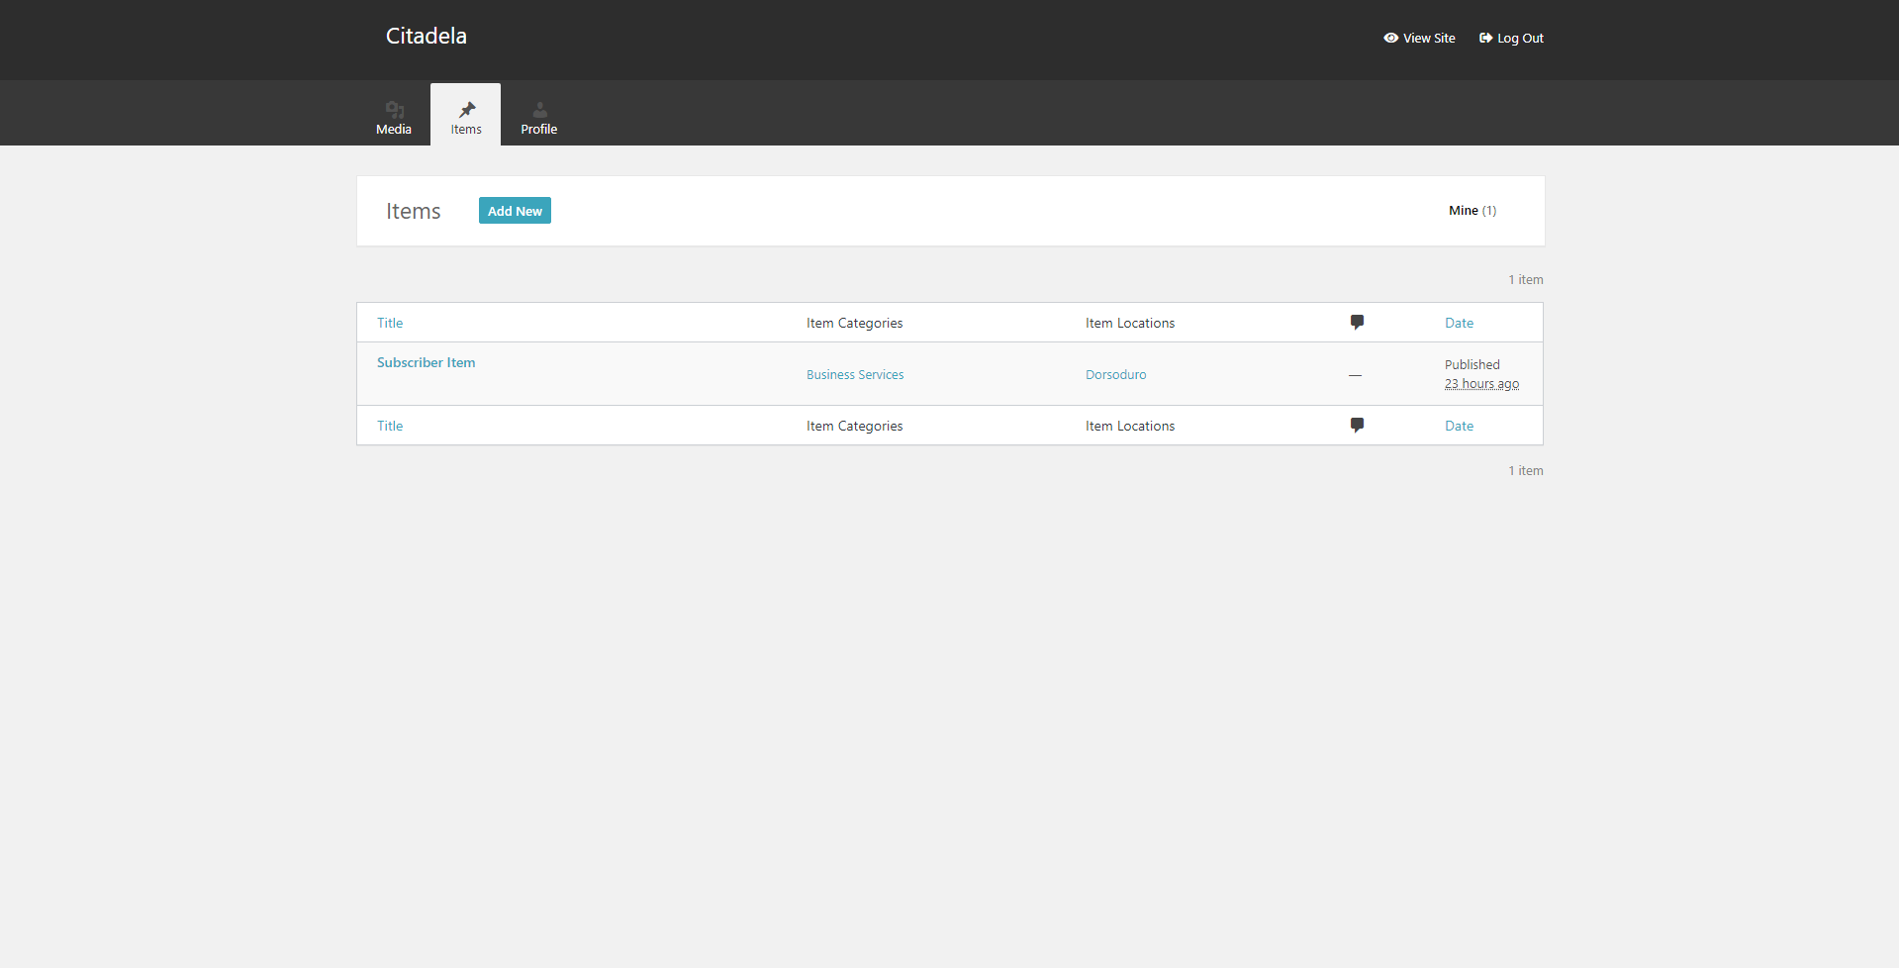The height and width of the screenshot is (968, 1899).
Task: Sort by Title in table header
Action: pos(390,323)
